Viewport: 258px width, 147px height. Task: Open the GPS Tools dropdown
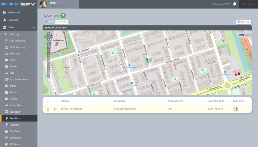(x=243, y=22)
